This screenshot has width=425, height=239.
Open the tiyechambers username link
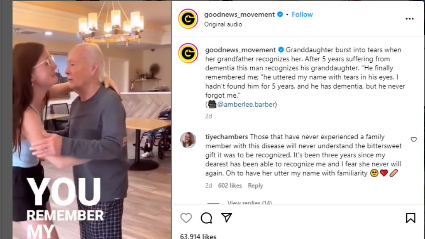(227, 137)
